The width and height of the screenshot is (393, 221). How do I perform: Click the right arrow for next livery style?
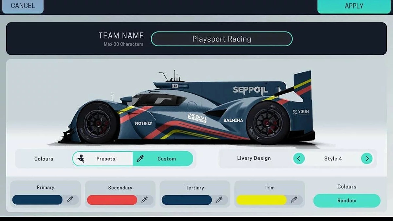pos(367,158)
